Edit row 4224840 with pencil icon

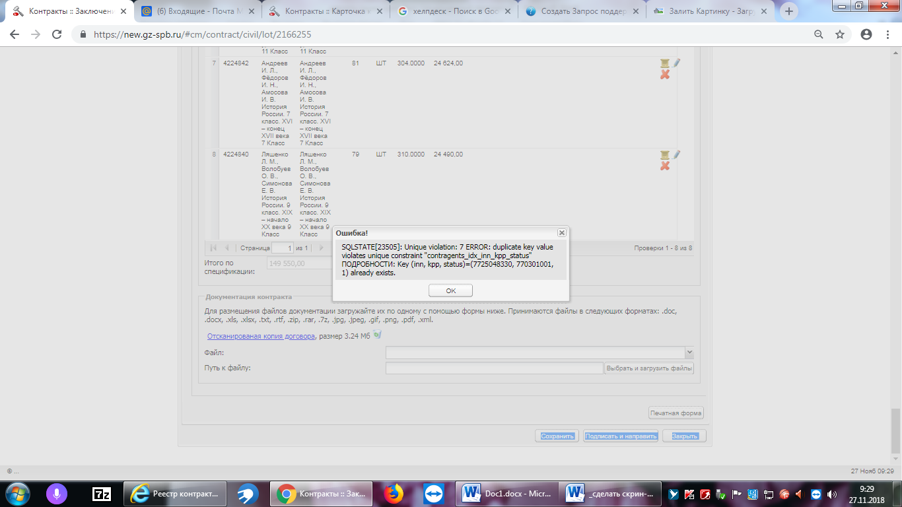(676, 154)
